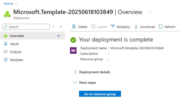Collapse the sidebar with double chevron
The height and width of the screenshot is (103, 179).
pyautogui.click(x=61, y=27)
